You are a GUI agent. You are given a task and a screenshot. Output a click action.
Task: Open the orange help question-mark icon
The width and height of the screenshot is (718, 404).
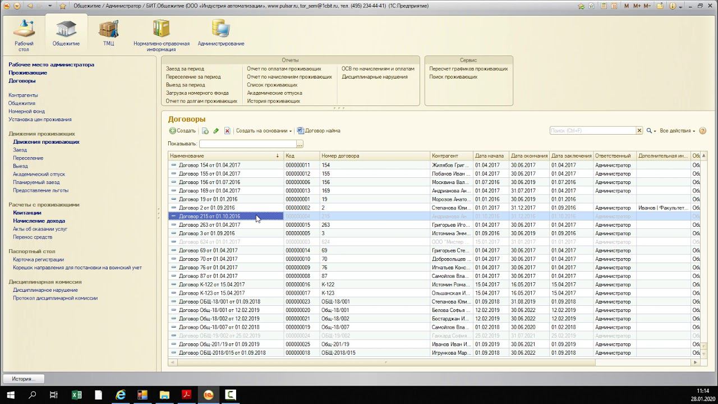[702, 131]
